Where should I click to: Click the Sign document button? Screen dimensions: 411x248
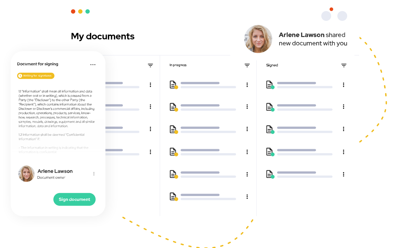pyautogui.click(x=74, y=199)
